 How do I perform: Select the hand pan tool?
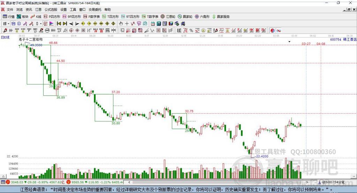coord(121,24)
